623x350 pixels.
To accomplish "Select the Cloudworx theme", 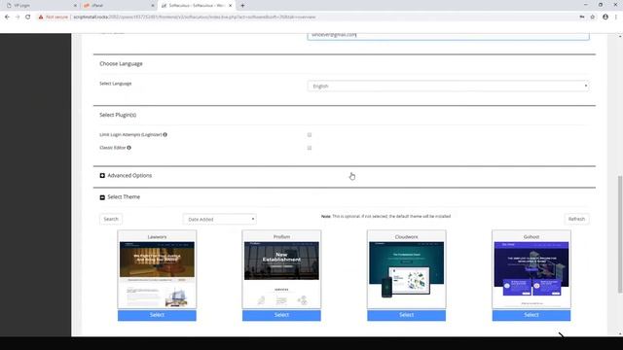I will click(407, 315).
